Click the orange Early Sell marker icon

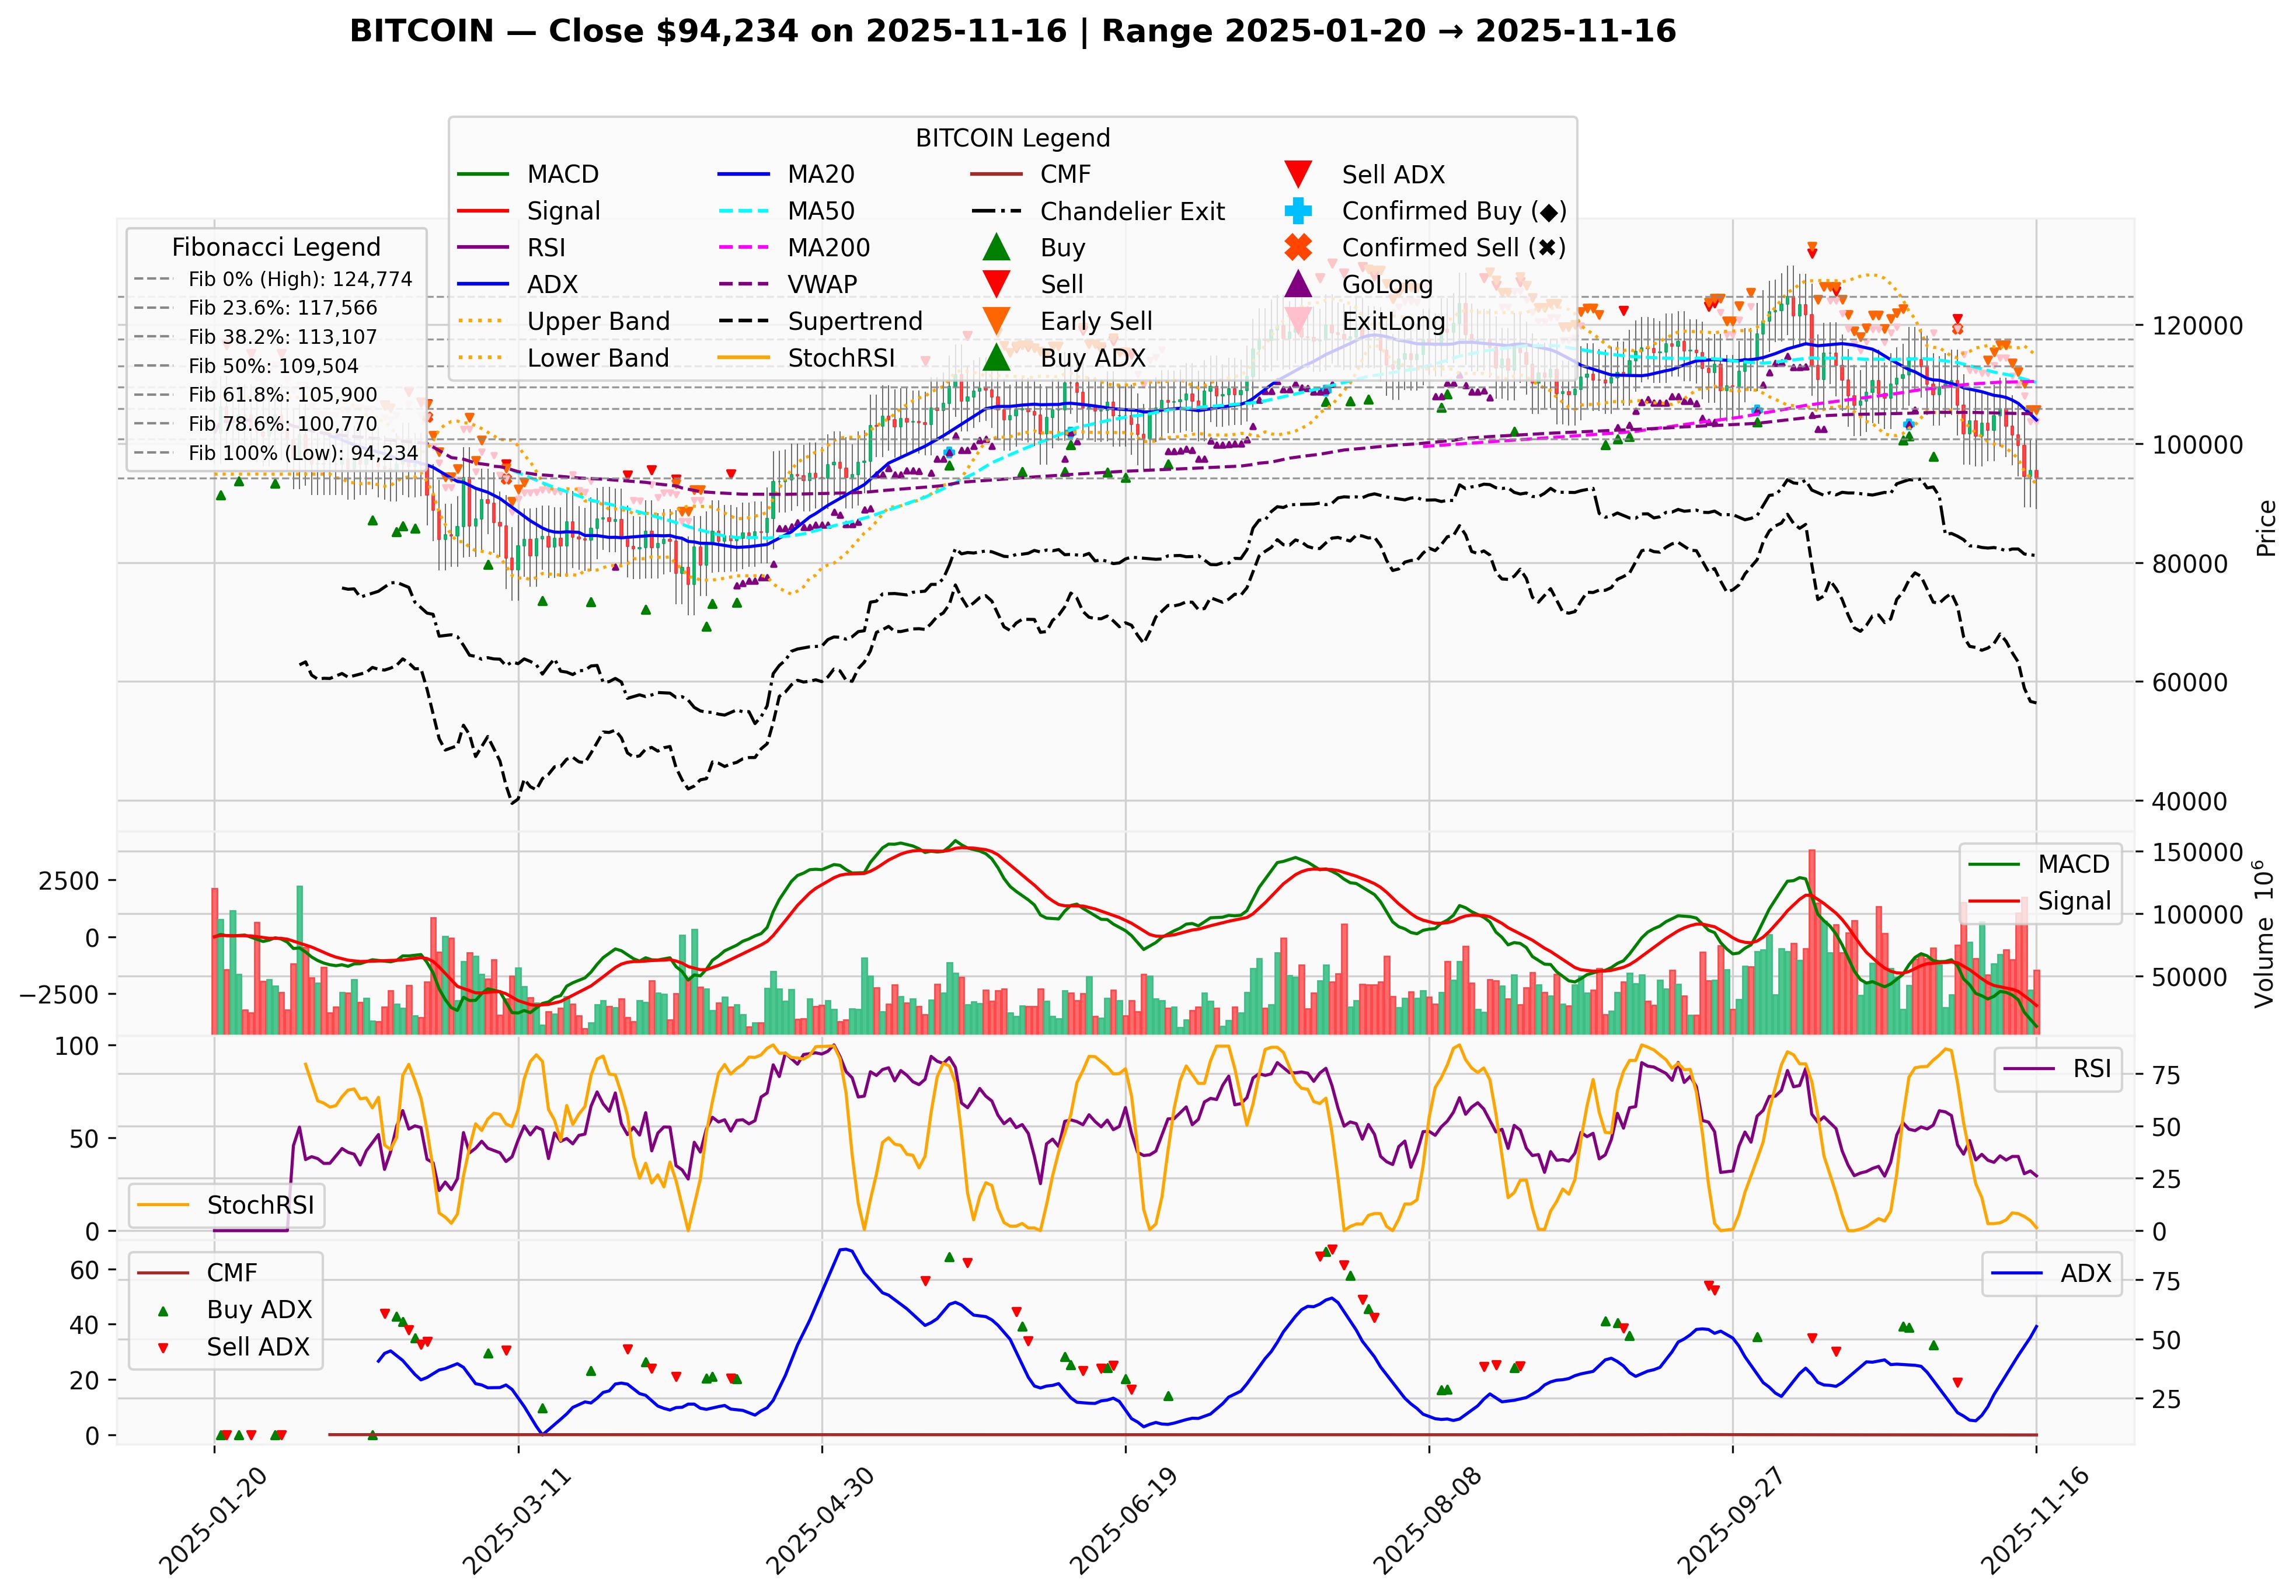996,321
